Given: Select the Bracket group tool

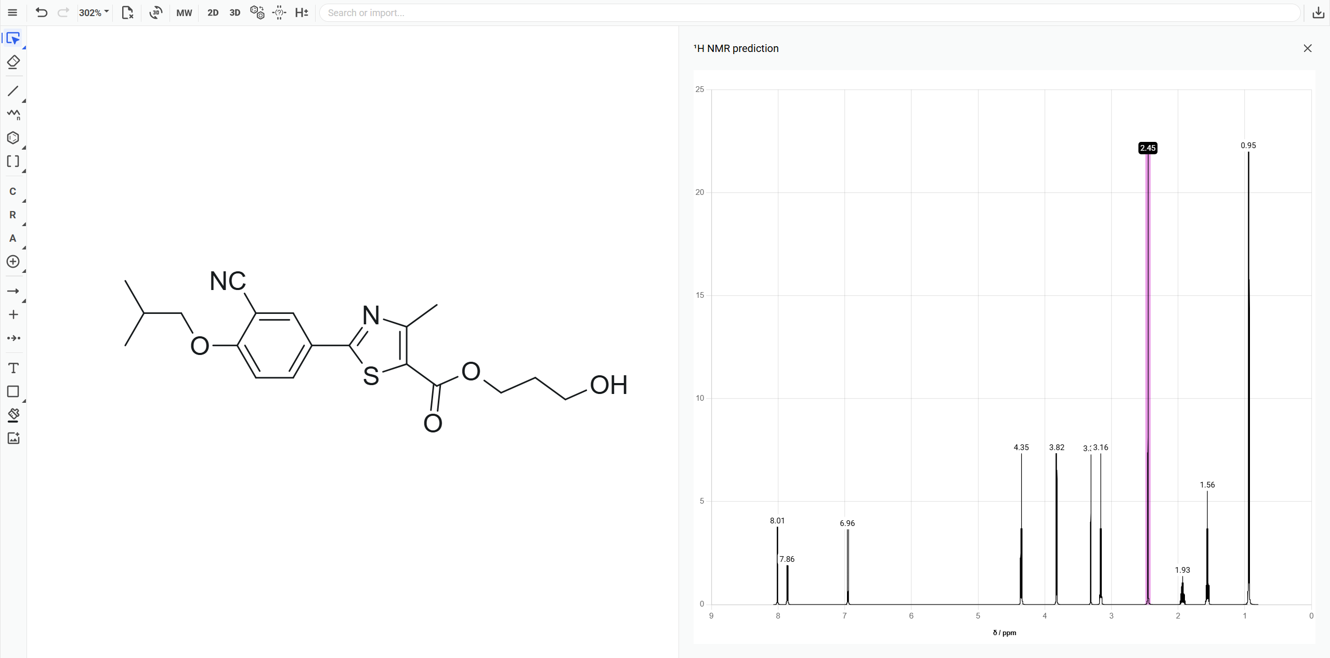Looking at the screenshot, I should [x=12, y=161].
